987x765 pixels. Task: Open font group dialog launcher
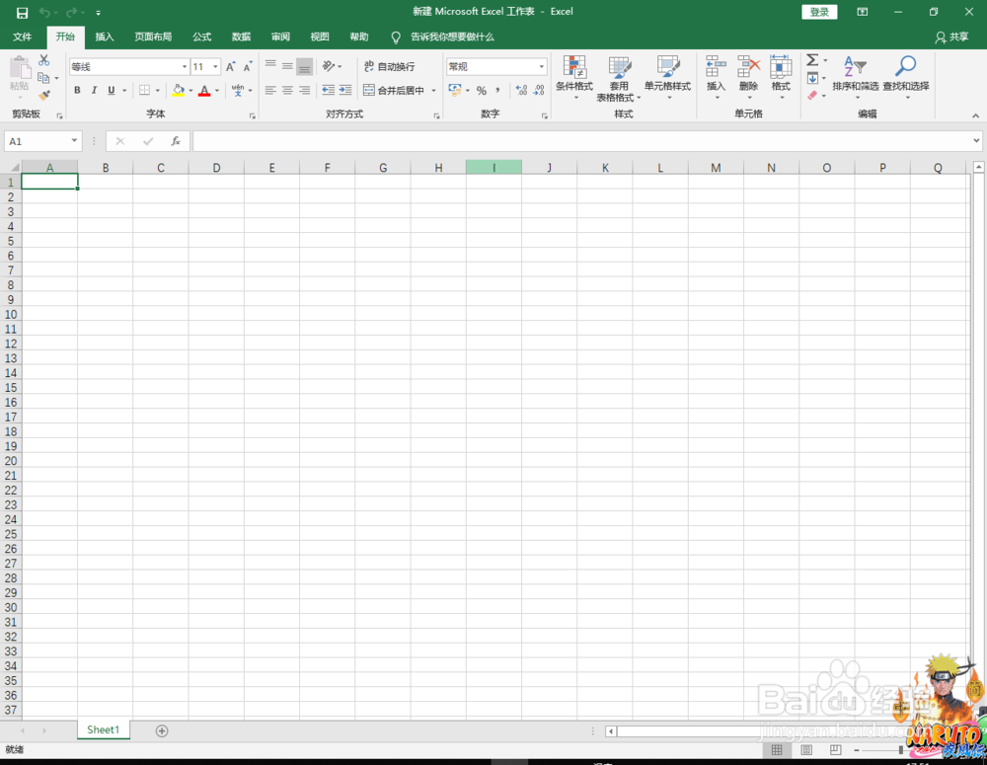pyautogui.click(x=253, y=115)
